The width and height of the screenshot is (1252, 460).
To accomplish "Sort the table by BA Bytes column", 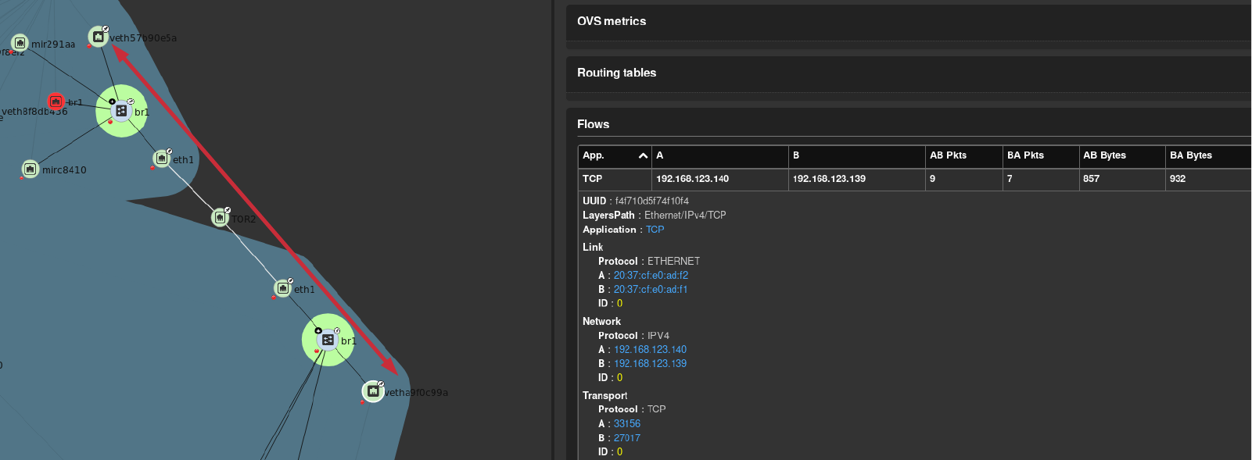I will click(1190, 155).
